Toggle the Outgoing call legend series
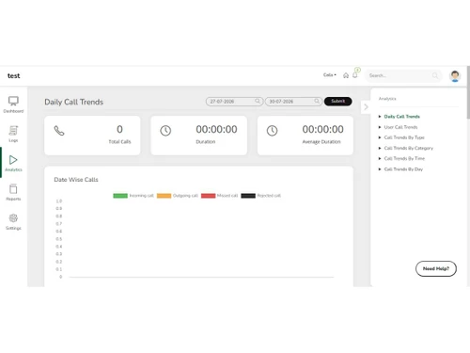470x353 pixels. [178, 196]
